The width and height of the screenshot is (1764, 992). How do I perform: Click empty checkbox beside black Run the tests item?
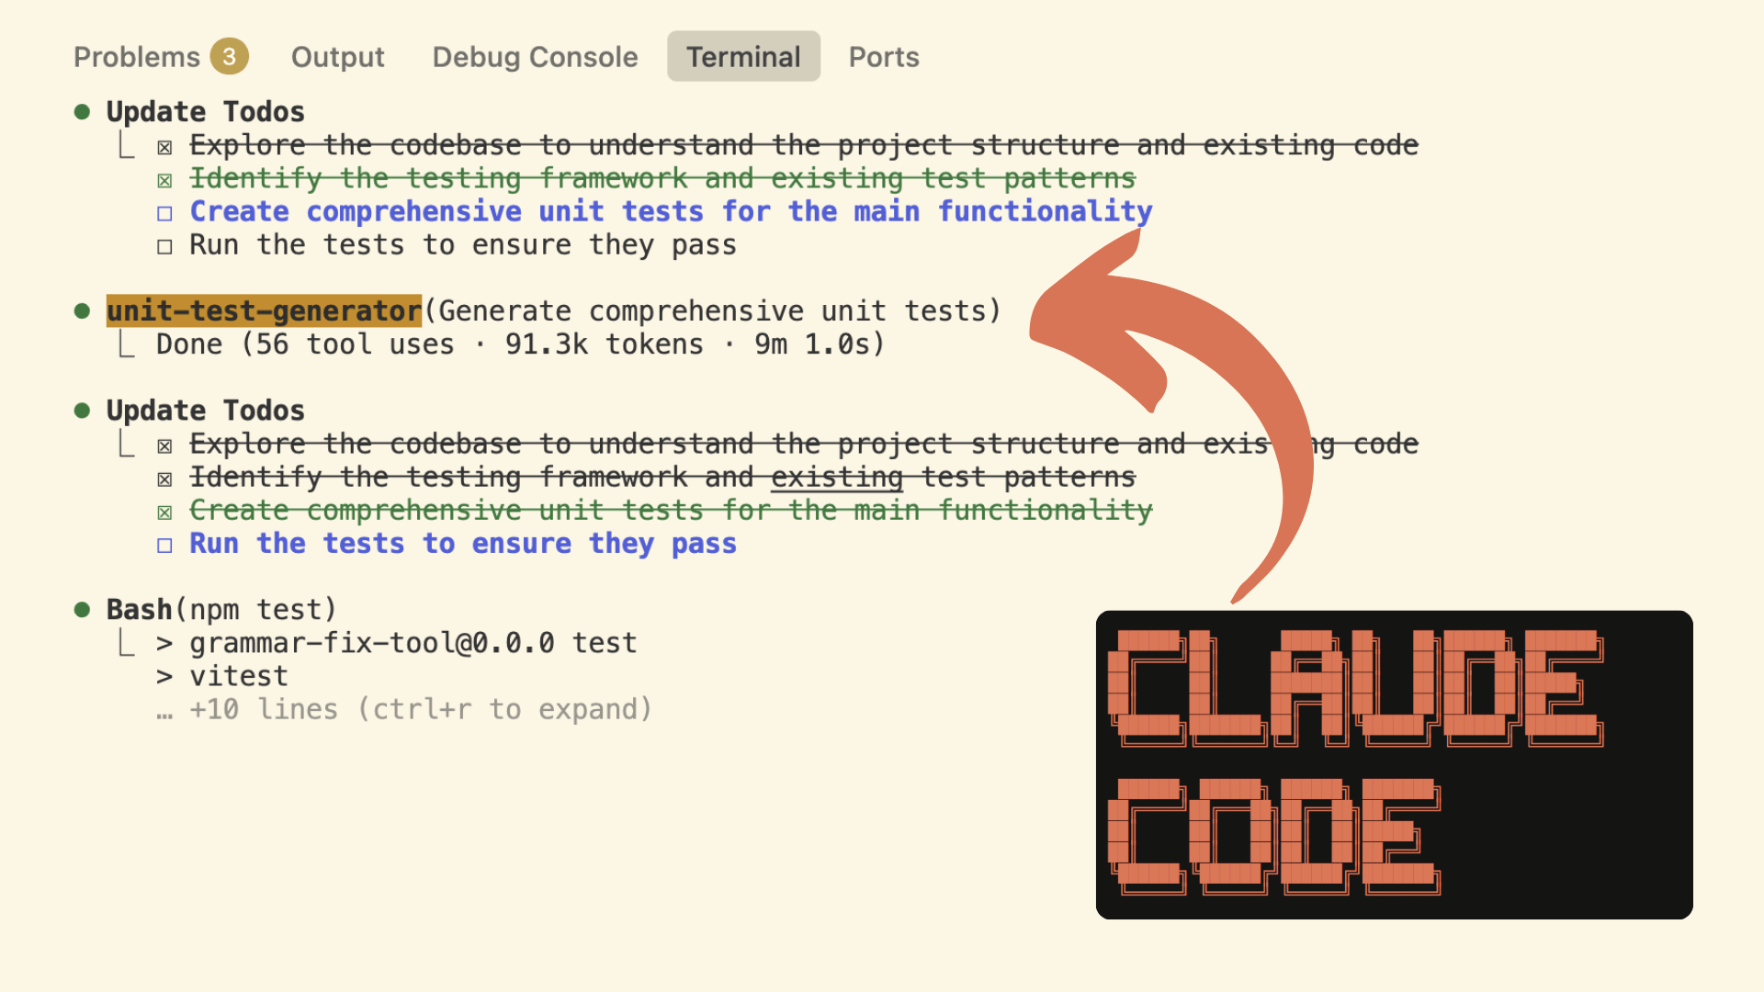(x=164, y=246)
